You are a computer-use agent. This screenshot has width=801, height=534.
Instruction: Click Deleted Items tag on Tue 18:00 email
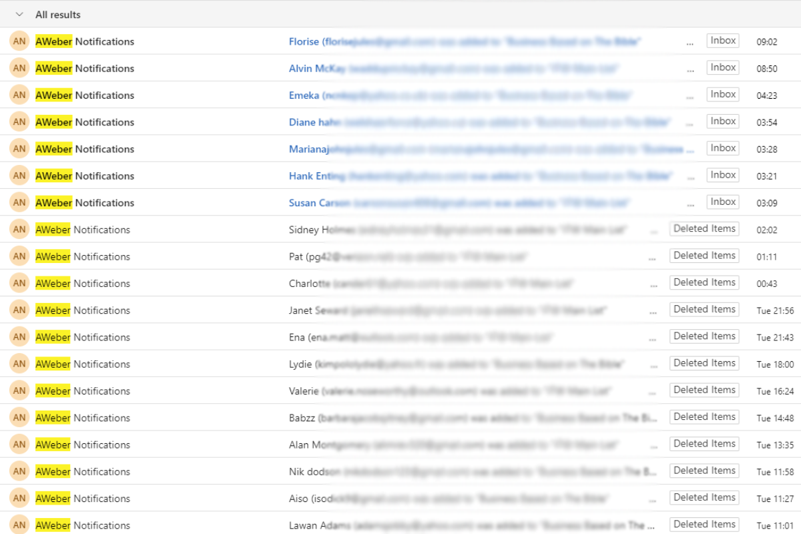tap(704, 362)
